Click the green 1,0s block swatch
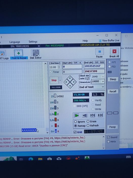This screenshot has width=133, height=178. coord(55,114)
